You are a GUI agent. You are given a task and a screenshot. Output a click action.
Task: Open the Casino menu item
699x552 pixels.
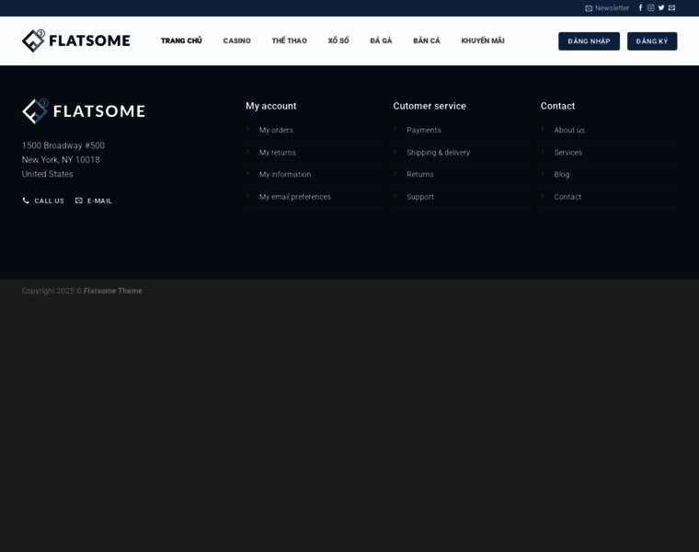[236, 40]
